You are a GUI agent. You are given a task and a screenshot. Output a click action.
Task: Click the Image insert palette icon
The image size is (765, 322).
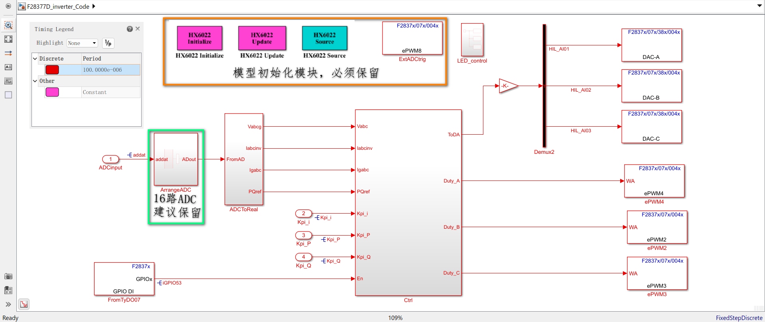tap(8, 81)
